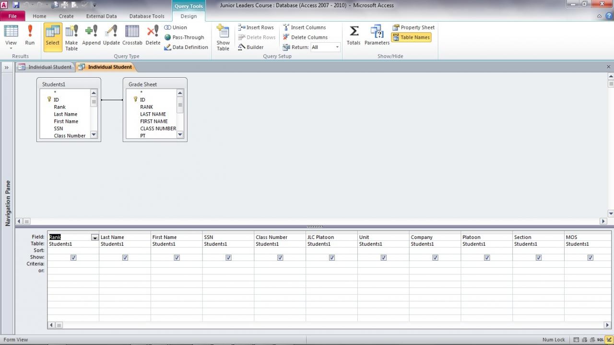Image resolution: width=614 pixels, height=345 pixels.
Task: Choose the Select query type
Action: pos(53,37)
